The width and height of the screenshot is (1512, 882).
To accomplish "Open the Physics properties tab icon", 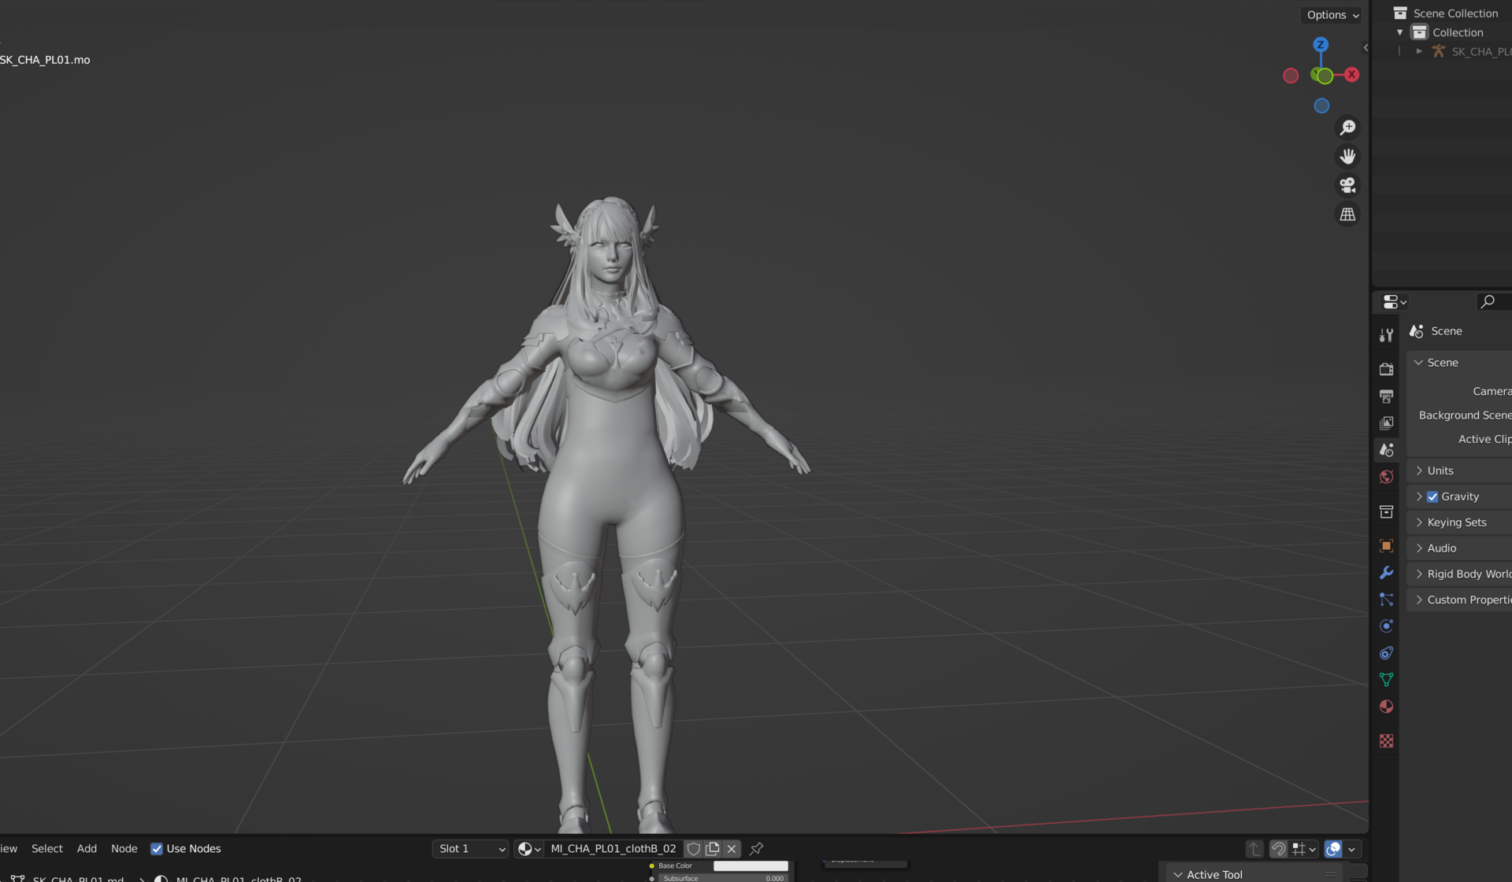I will pyautogui.click(x=1386, y=626).
